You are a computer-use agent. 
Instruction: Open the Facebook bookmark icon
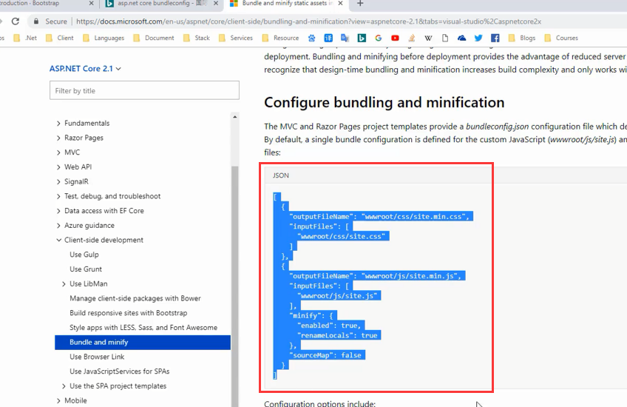495,38
